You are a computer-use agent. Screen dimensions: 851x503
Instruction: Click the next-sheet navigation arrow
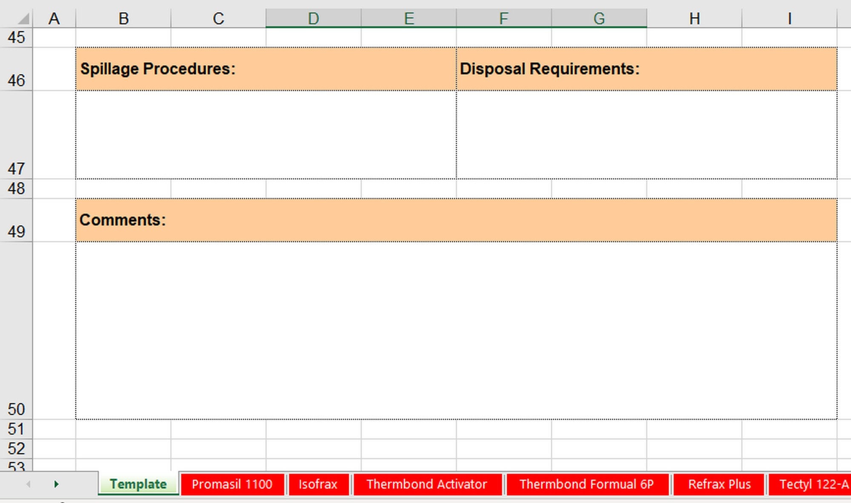click(x=56, y=484)
